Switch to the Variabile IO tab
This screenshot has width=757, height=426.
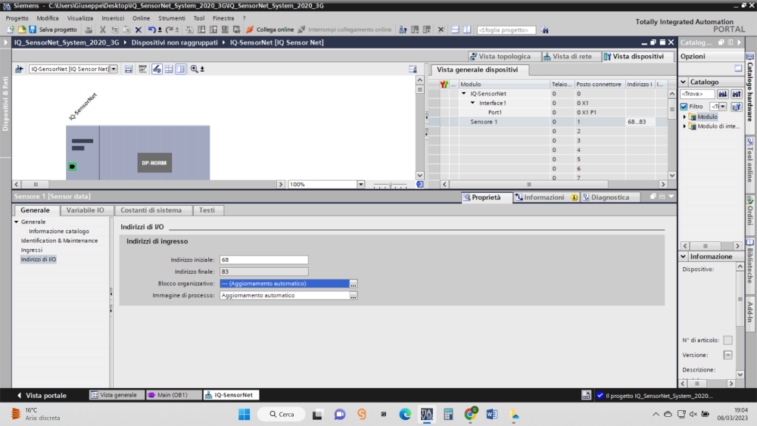point(85,210)
